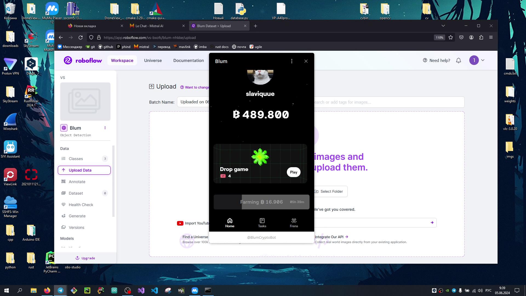Click the slaviquue cat avatar

260,77
